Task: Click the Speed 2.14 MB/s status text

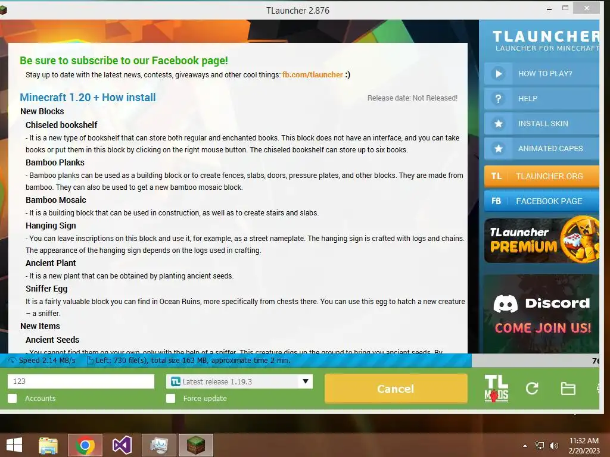Action: coord(47,361)
